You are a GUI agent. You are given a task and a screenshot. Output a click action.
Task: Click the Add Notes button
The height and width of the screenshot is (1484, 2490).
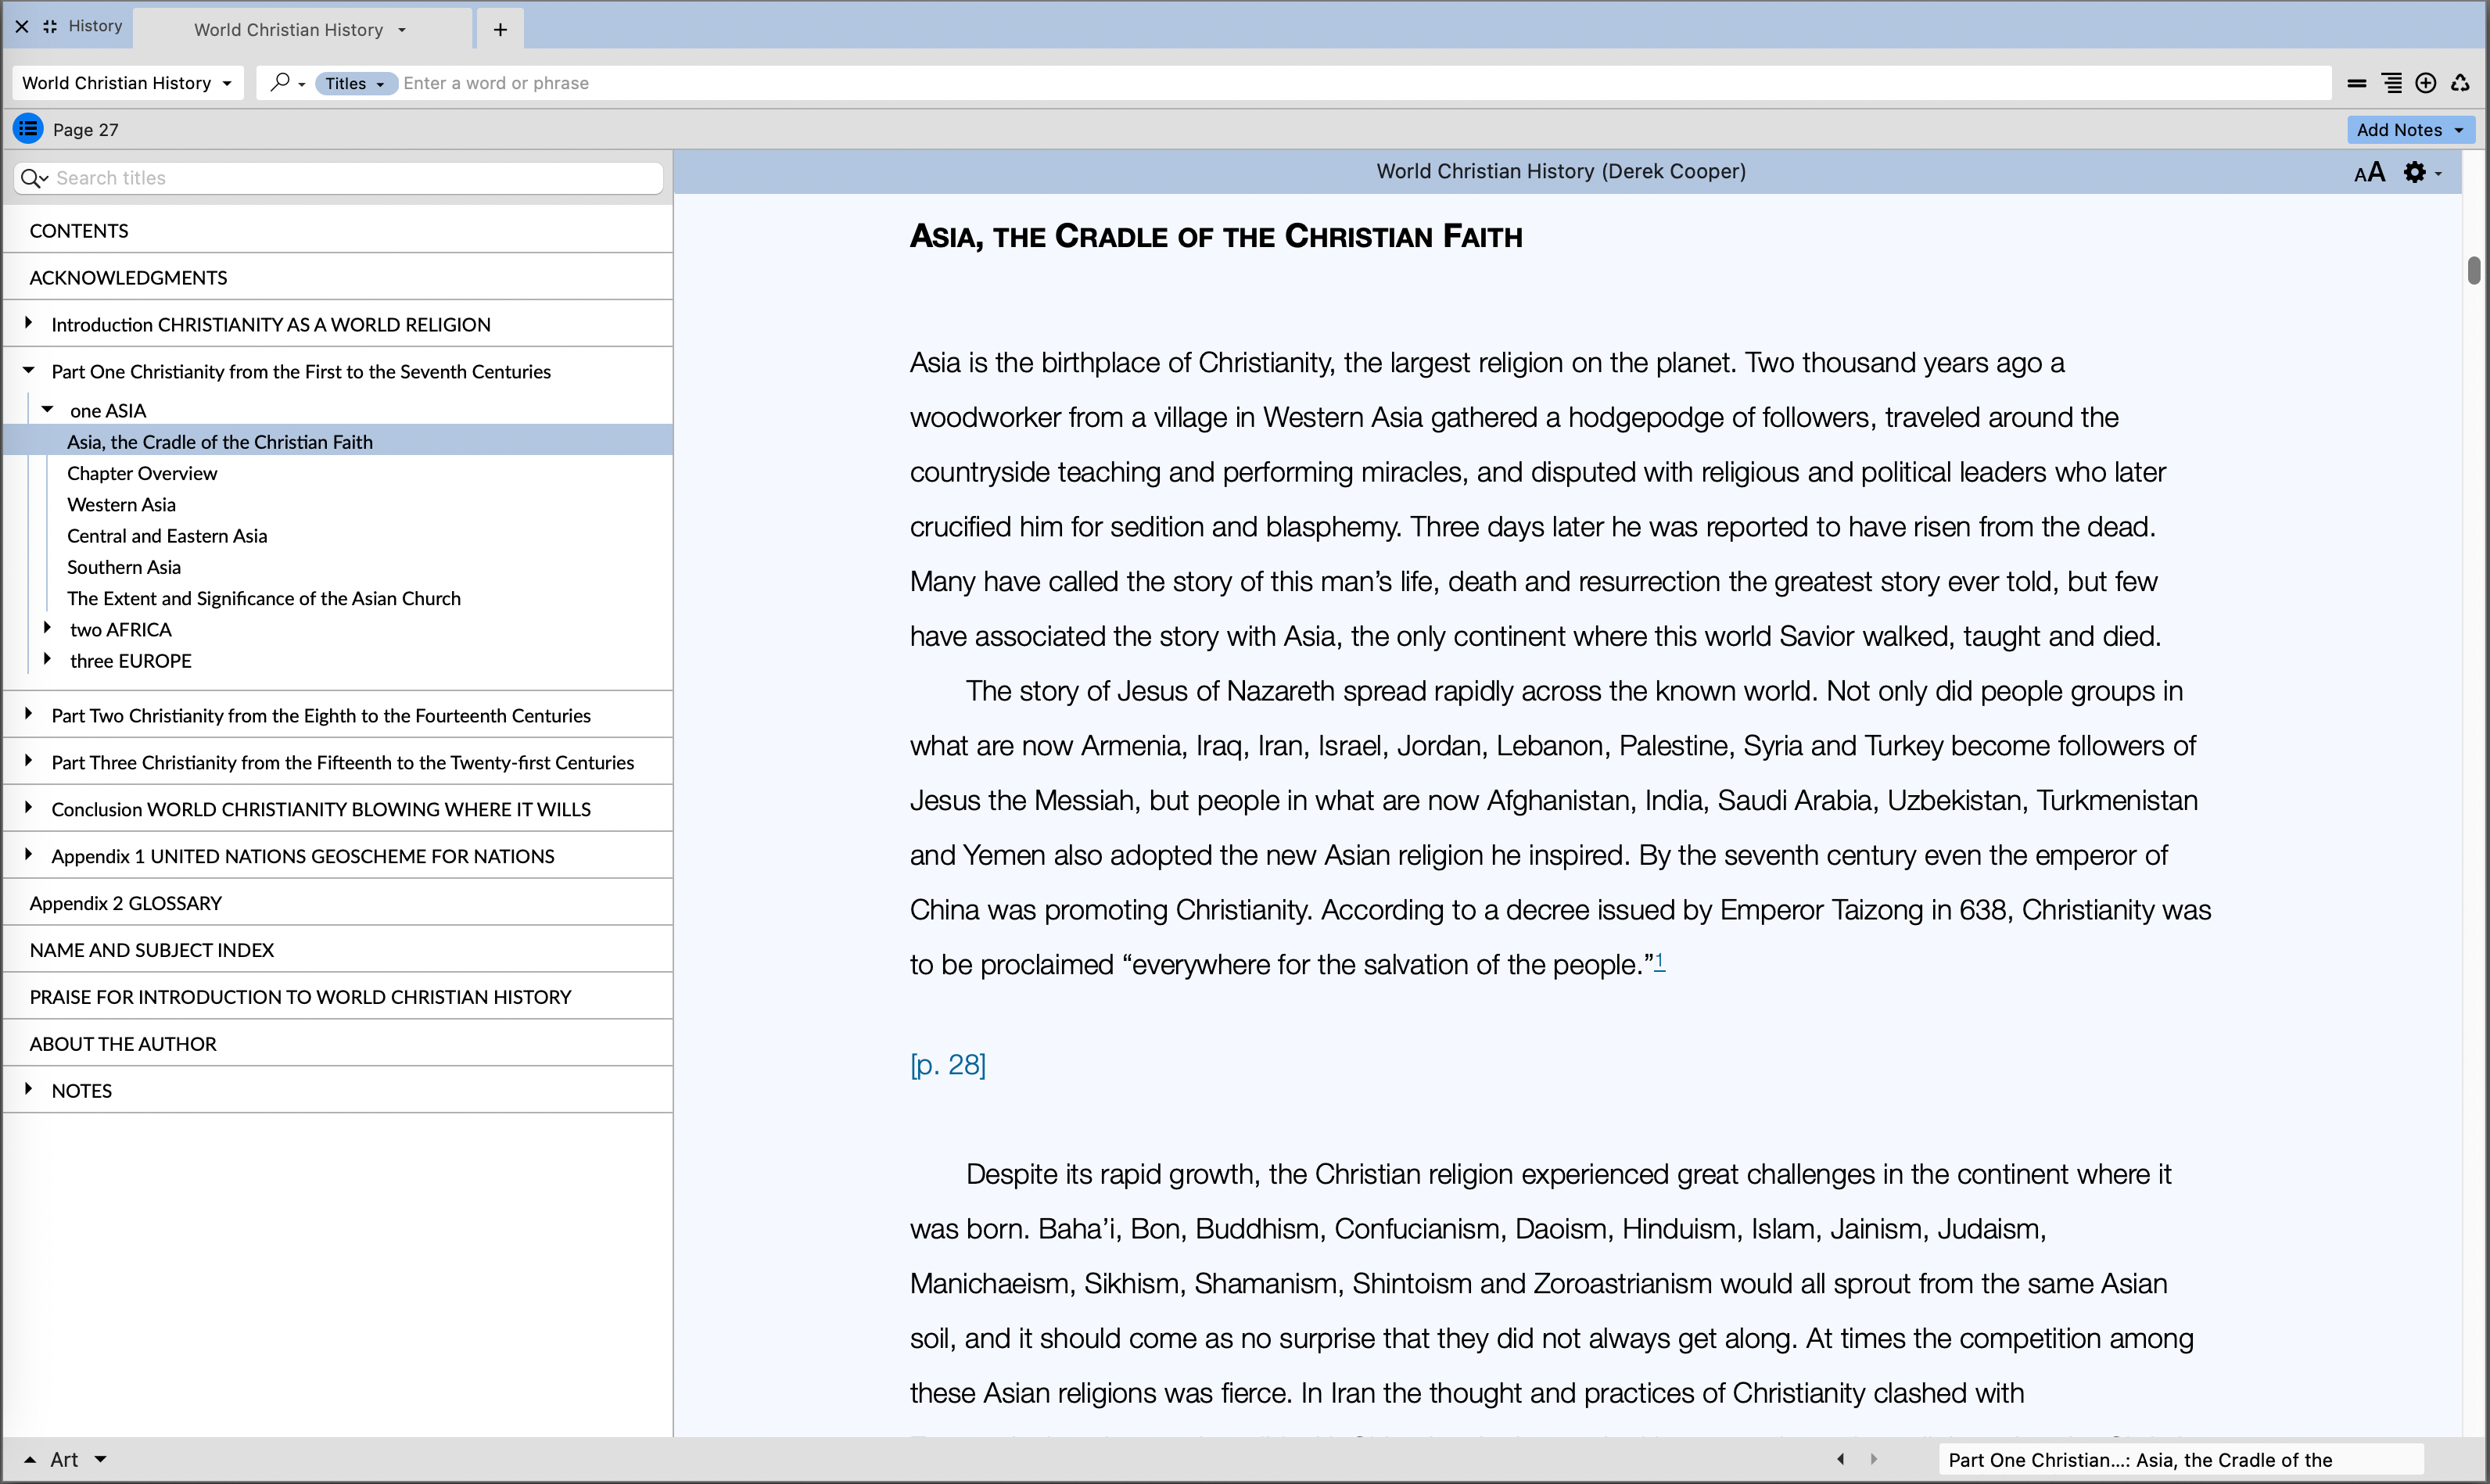click(2409, 129)
